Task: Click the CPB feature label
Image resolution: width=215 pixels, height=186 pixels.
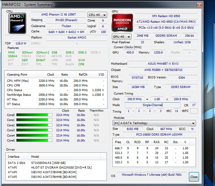Action: pyautogui.click(x=81, y=64)
